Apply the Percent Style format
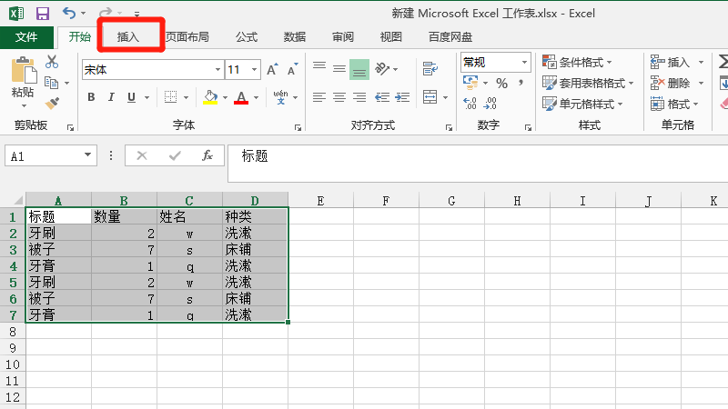This screenshot has height=409, width=728. (501, 84)
